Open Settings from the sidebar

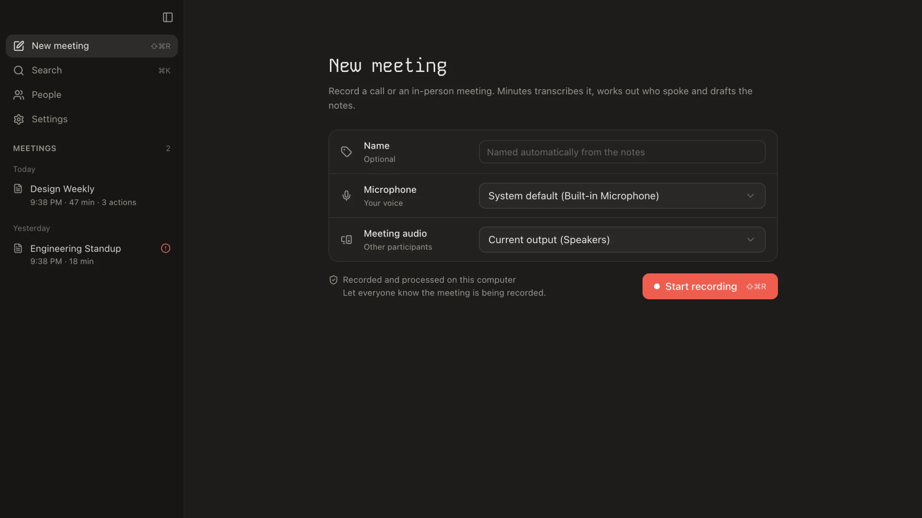click(x=92, y=119)
